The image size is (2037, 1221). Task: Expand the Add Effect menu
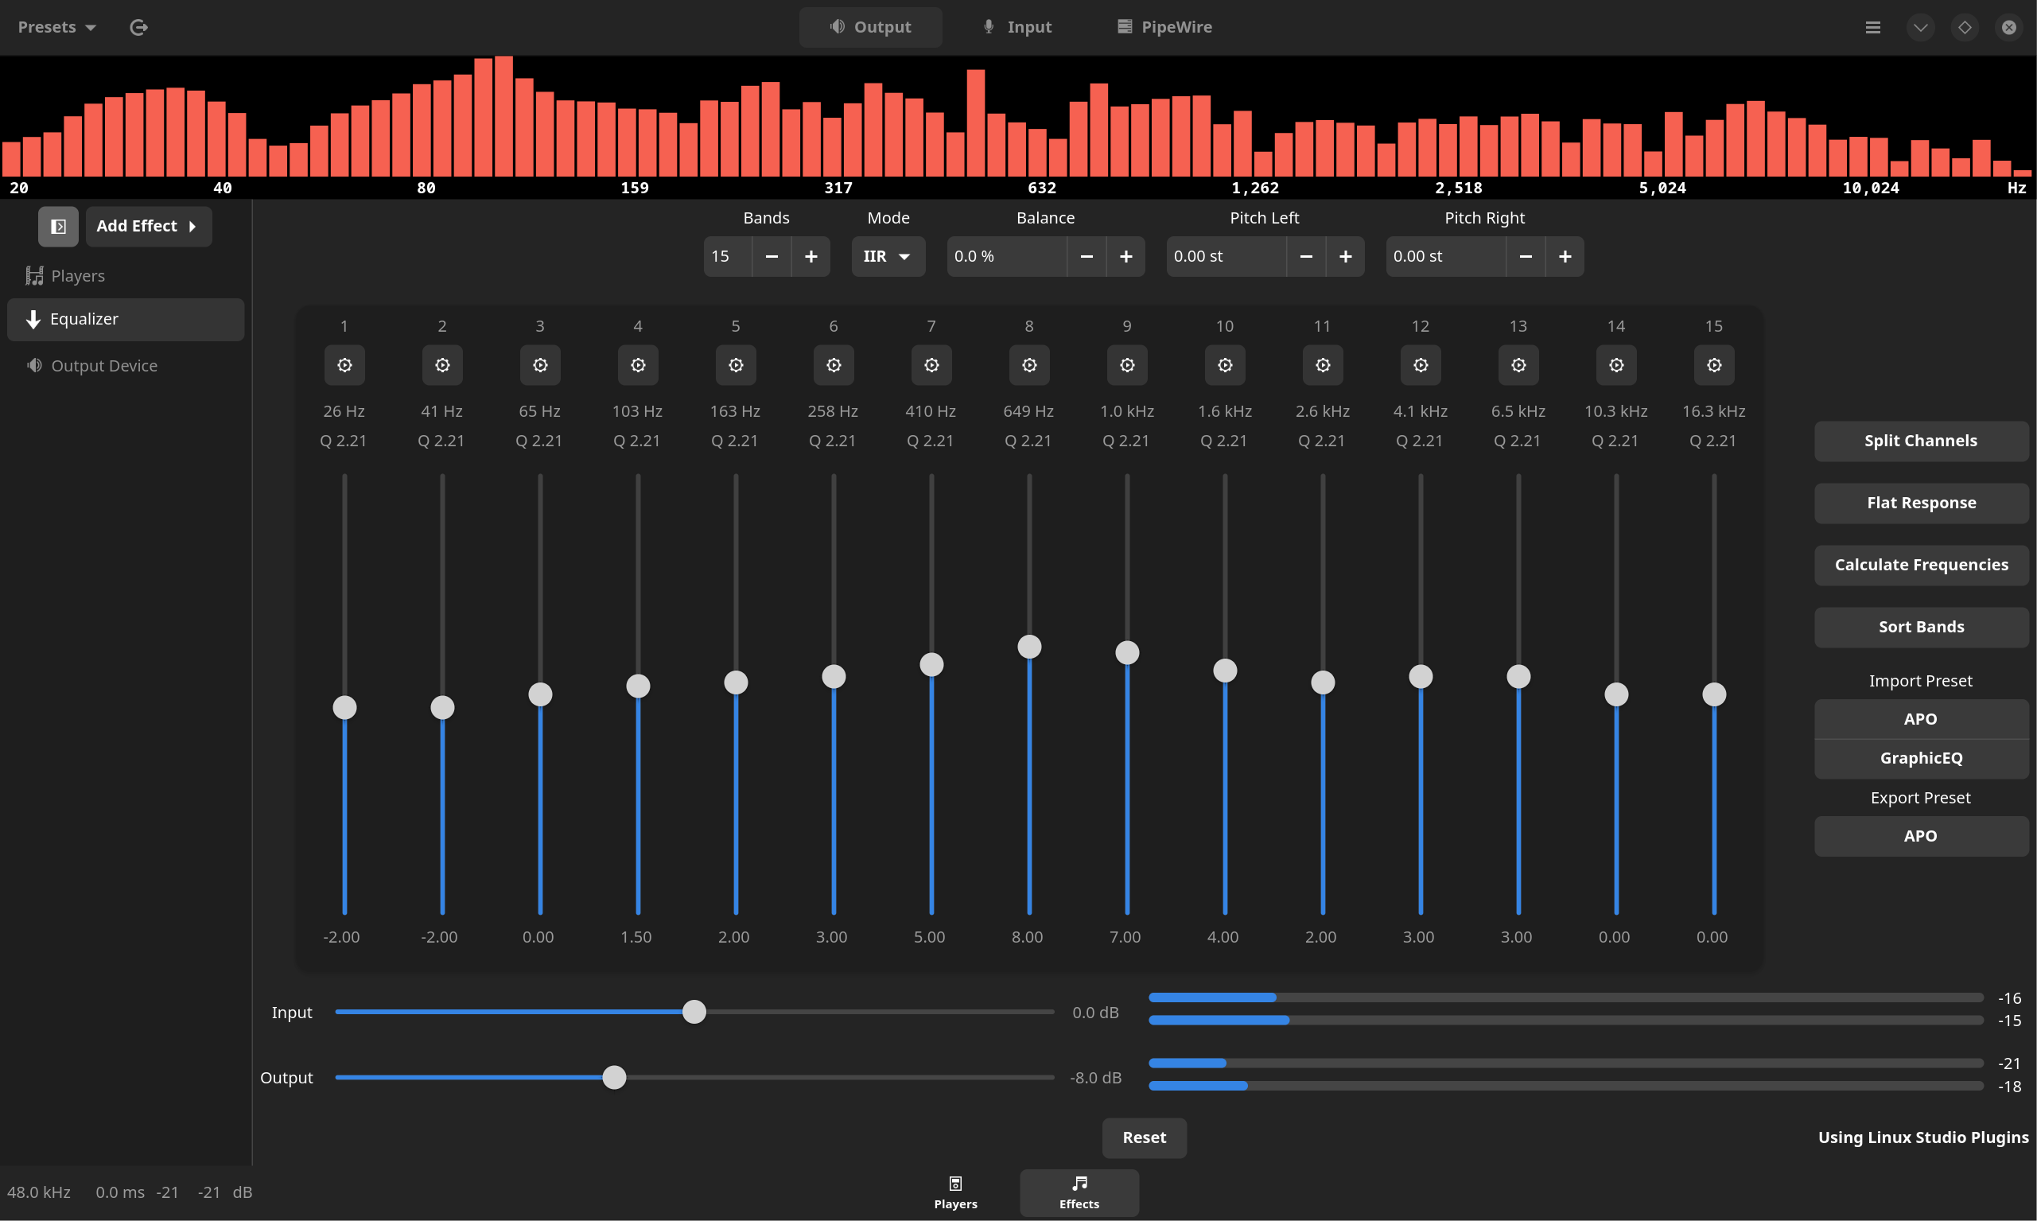[148, 226]
